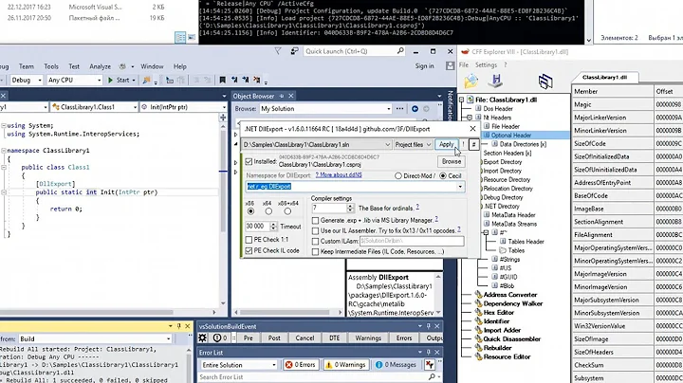Screen dimensions: 683x383
Task: Click vsSolutionBuildEvent warning counter showing 0
Action: pos(220,338)
